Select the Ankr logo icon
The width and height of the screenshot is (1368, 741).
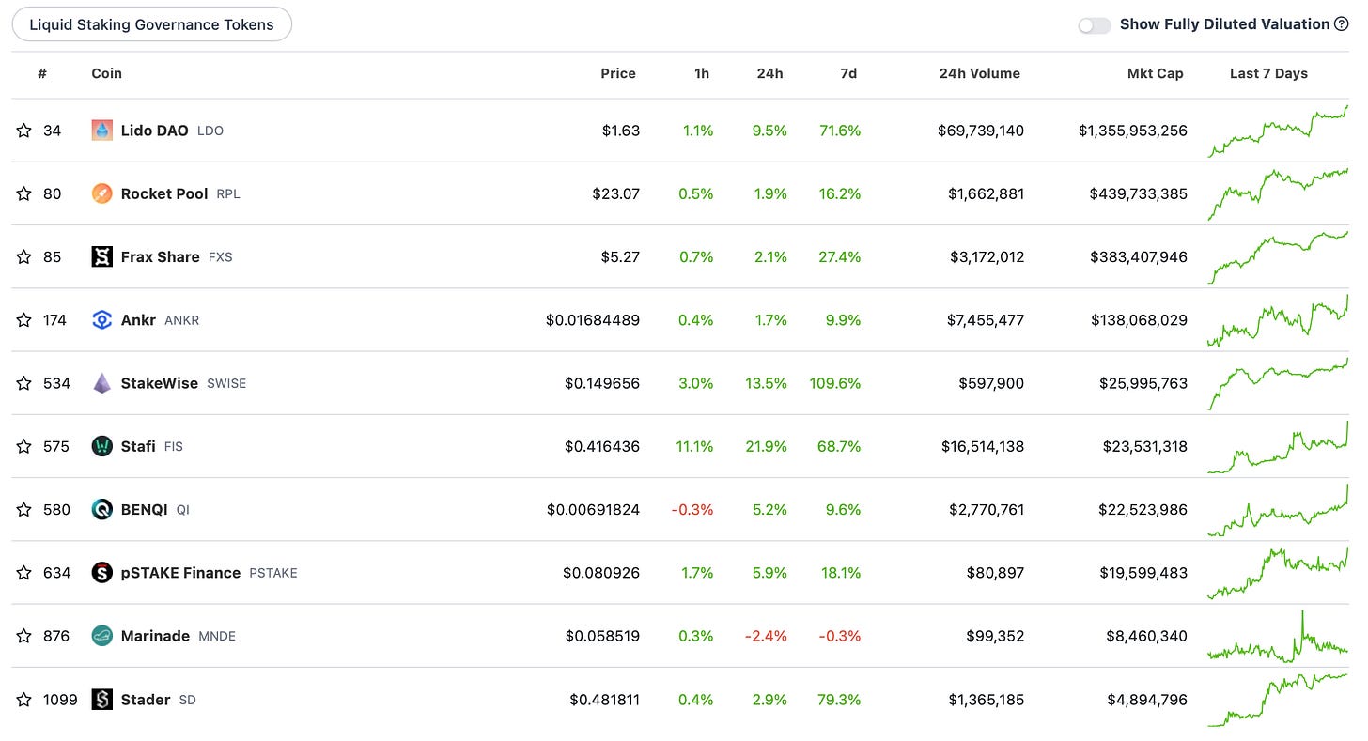[x=102, y=320]
